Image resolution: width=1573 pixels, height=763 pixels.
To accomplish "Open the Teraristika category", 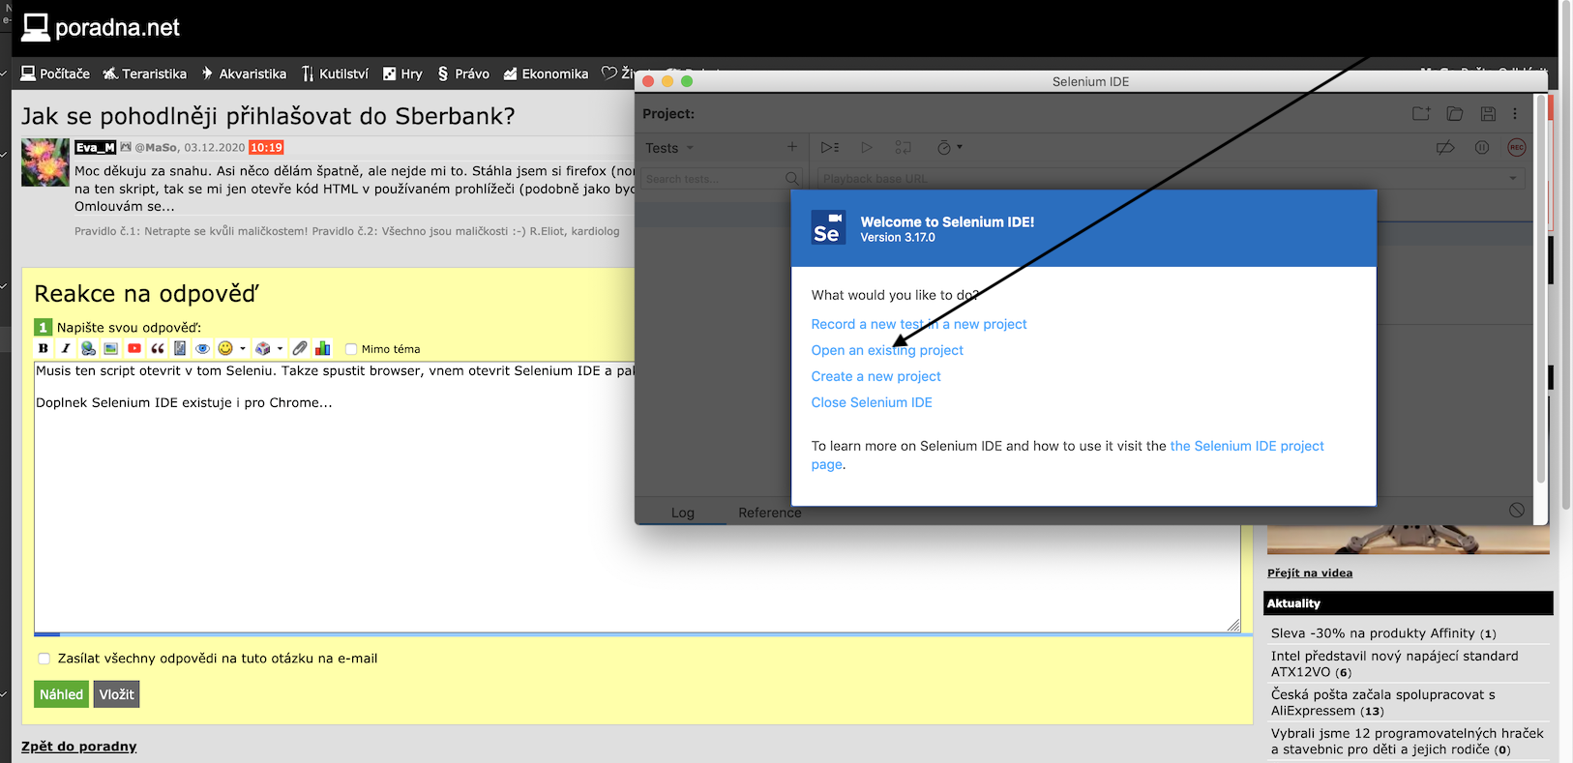I will [145, 73].
